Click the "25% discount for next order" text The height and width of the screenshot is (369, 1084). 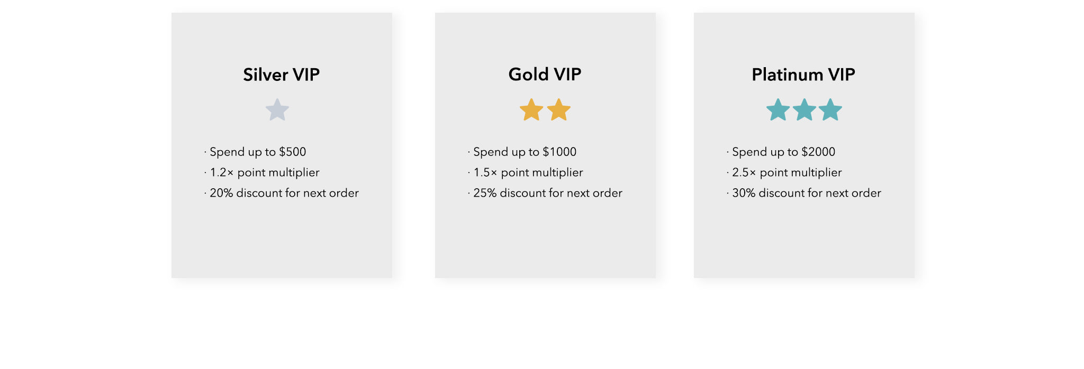pyautogui.click(x=547, y=193)
